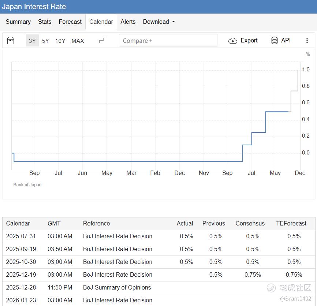Screen dimensions: 317x306
Task: Switch chart to 10Y range
Action: pos(60,41)
